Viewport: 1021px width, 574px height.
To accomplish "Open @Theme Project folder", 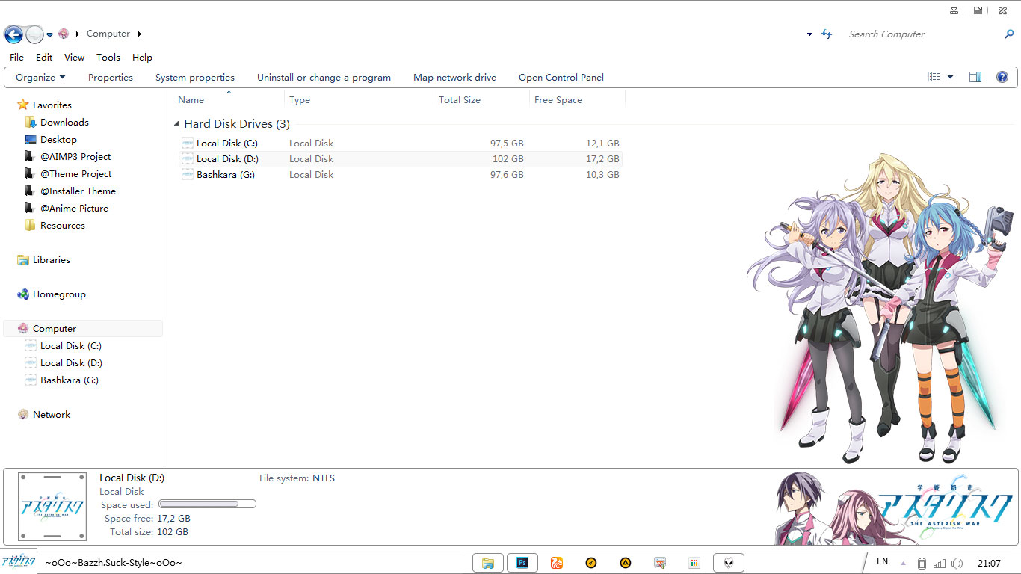I will click(75, 174).
